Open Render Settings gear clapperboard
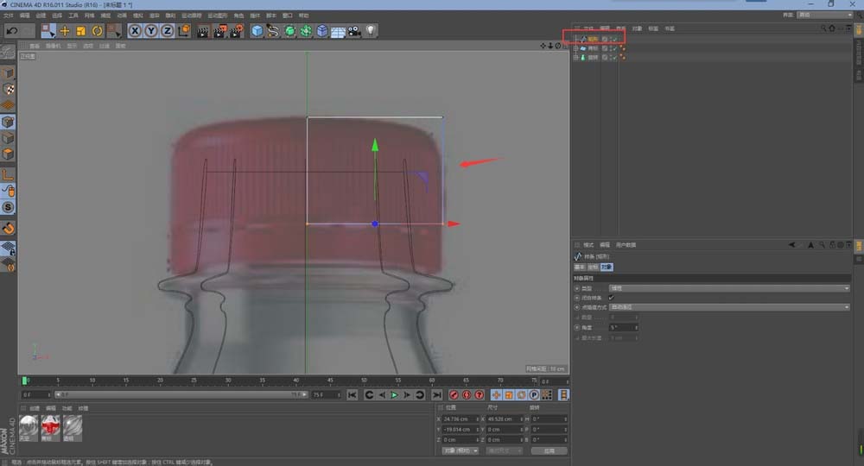Viewport: 864px width, 466px height. tap(237, 31)
